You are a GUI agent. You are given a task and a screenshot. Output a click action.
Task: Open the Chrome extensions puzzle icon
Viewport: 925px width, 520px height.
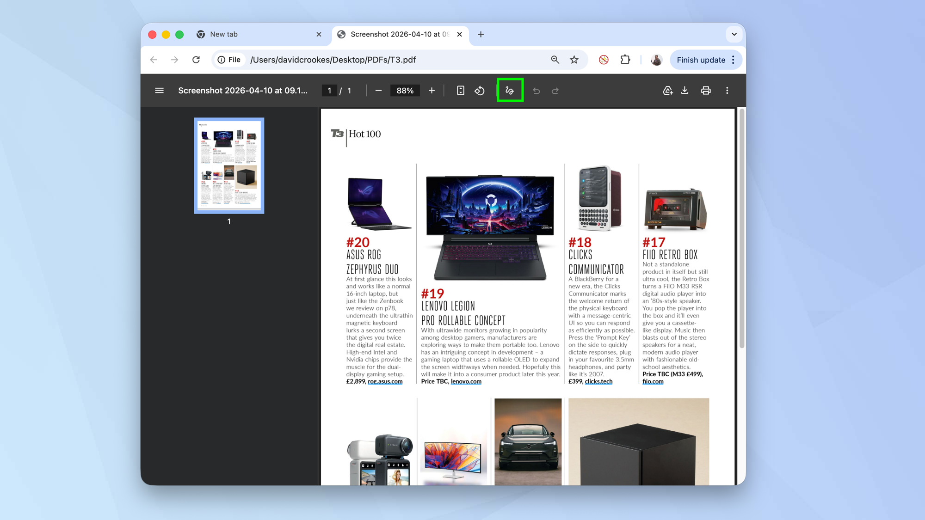click(x=625, y=60)
